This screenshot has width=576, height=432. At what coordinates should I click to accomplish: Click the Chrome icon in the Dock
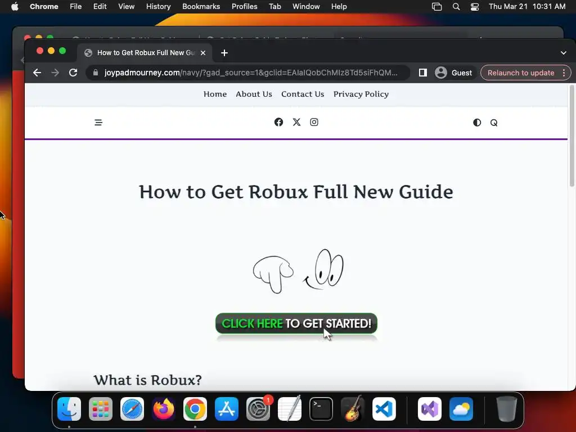195,409
